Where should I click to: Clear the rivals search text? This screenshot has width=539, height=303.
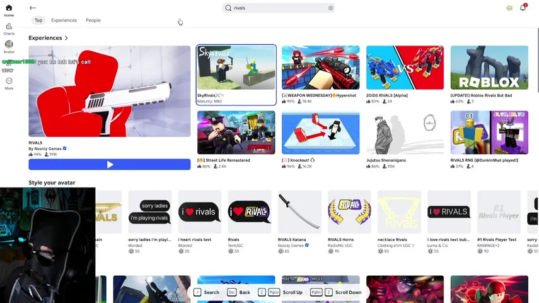(331, 8)
